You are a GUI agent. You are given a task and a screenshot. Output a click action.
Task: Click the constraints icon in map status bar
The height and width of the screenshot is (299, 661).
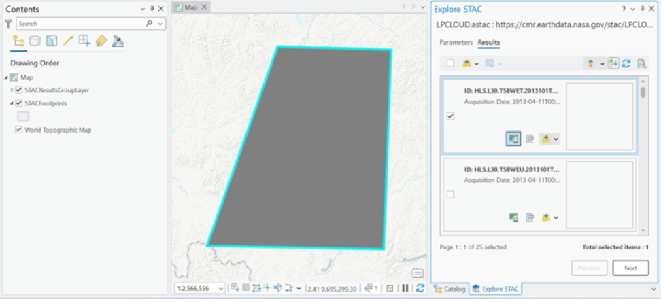coord(256,288)
